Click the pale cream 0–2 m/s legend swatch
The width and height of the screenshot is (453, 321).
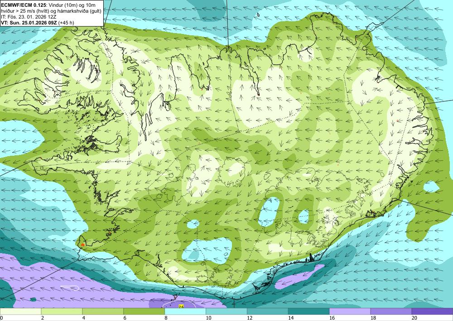pyautogui.click(x=20, y=311)
